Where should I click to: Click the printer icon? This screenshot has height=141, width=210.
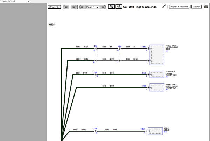coord(206,7)
